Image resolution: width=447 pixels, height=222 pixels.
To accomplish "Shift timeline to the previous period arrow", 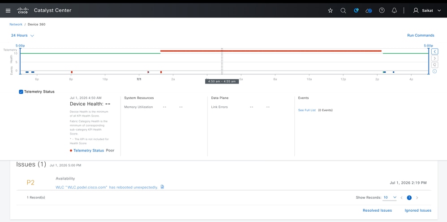I will (x=434, y=51).
